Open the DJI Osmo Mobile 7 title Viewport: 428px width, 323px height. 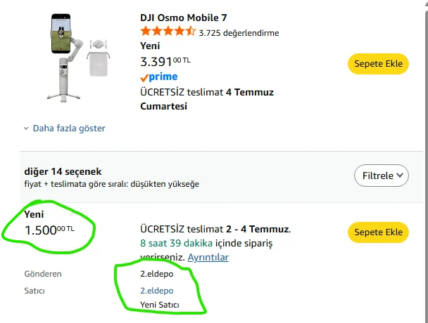(x=184, y=18)
